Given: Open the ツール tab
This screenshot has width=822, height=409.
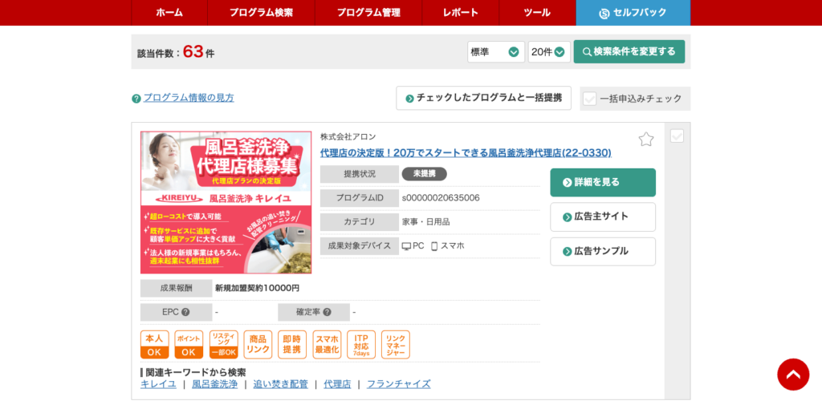Looking at the screenshot, I should point(537,13).
